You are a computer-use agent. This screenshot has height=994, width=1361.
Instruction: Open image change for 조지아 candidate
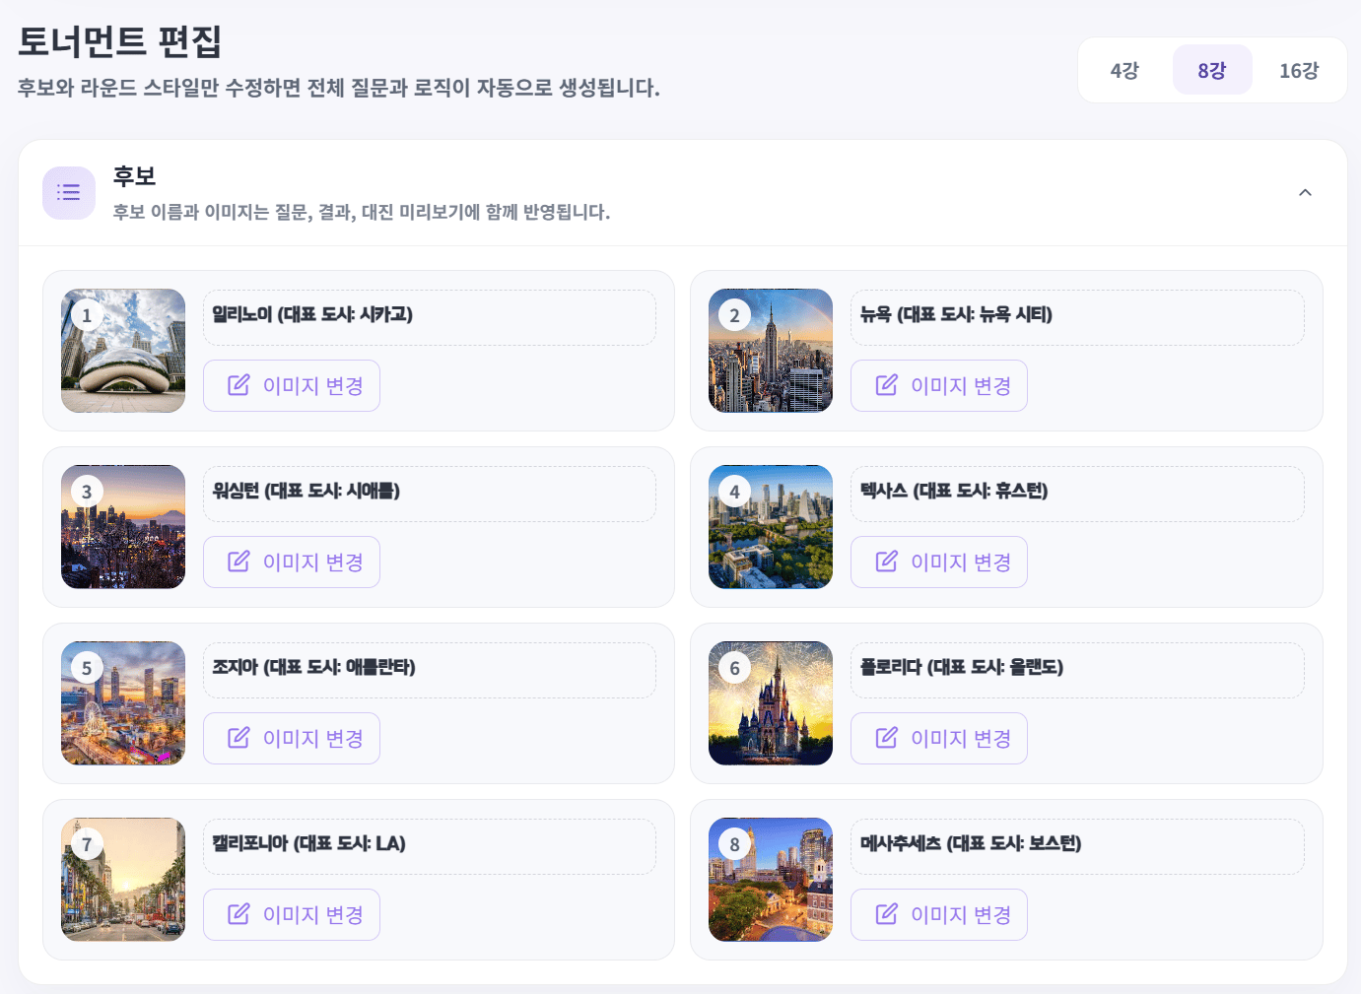pos(292,738)
